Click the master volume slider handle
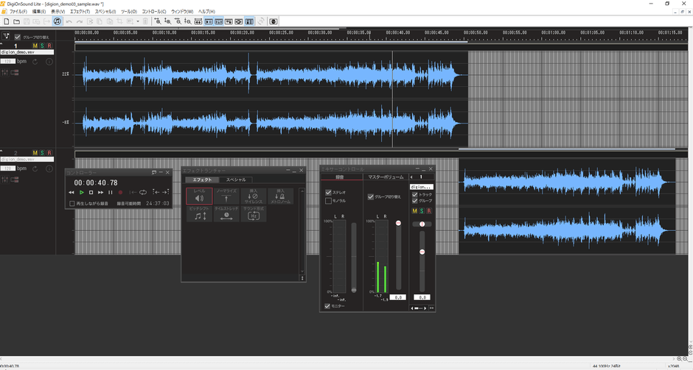 pyautogui.click(x=399, y=223)
